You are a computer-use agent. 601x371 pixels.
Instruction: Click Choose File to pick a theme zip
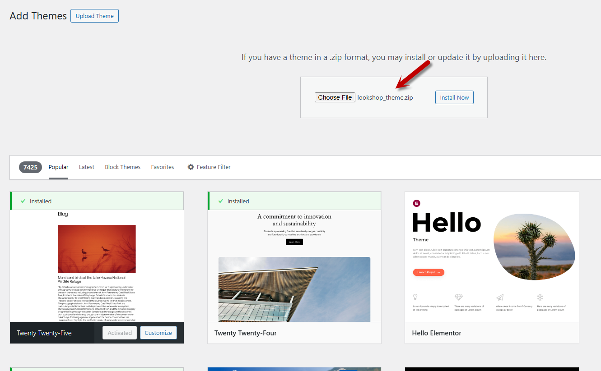coord(335,97)
